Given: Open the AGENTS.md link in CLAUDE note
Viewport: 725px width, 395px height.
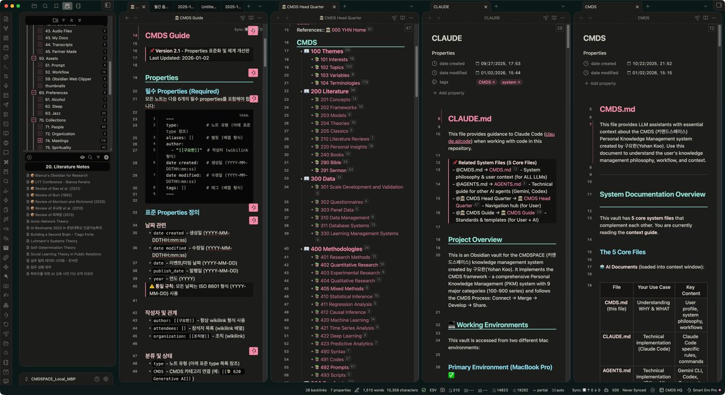Looking at the screenshot, I should [507, 184].
